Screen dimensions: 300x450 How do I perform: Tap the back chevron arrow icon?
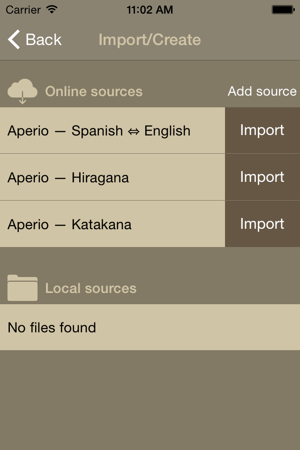point(14,40)
